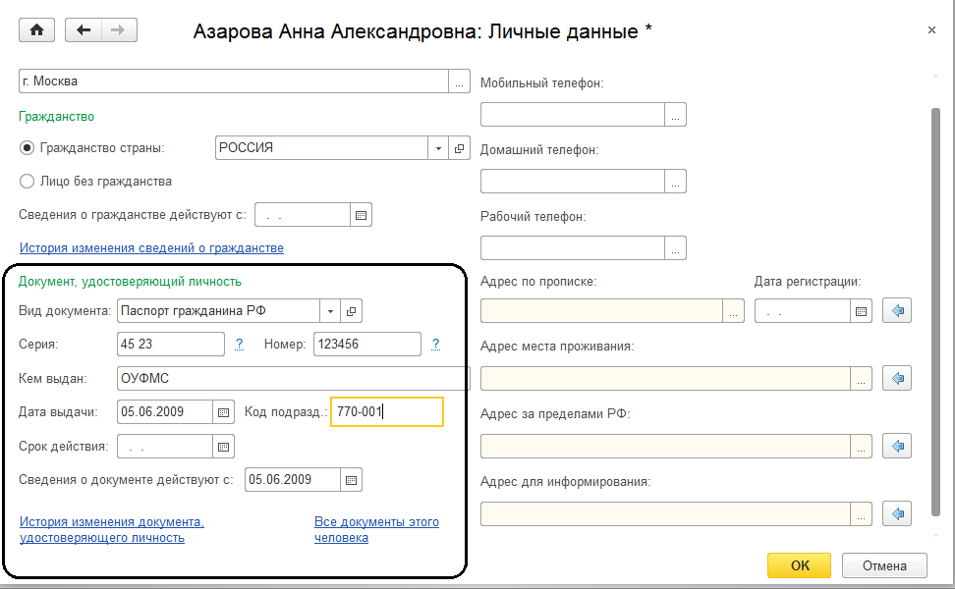
Task: Click the Отмена button
Action: tap(882, 565)
